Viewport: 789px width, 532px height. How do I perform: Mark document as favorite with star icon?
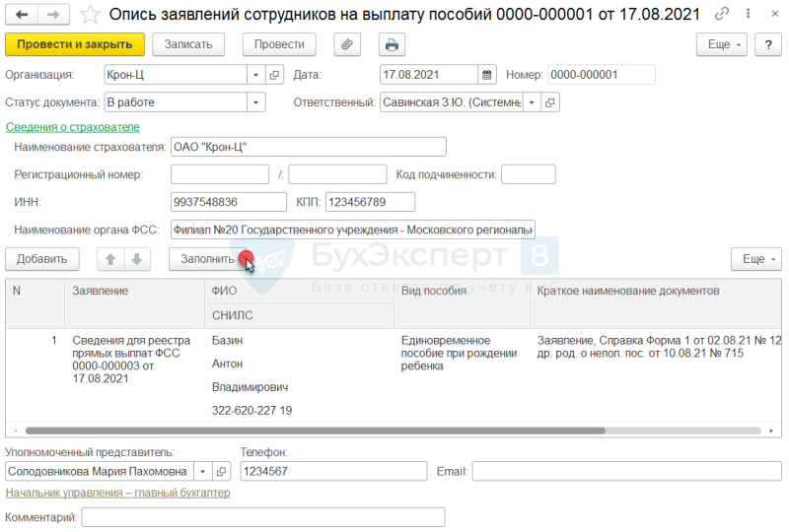(90, 15)
